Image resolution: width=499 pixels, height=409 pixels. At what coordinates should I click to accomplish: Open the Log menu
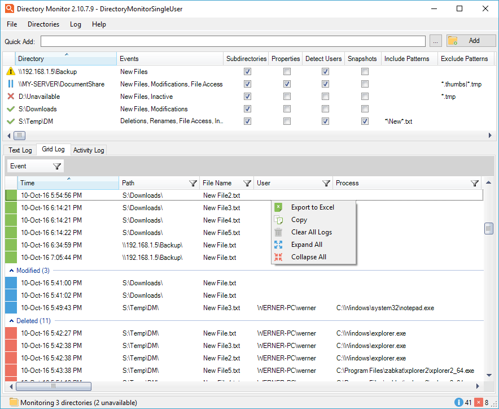point(76,24)
